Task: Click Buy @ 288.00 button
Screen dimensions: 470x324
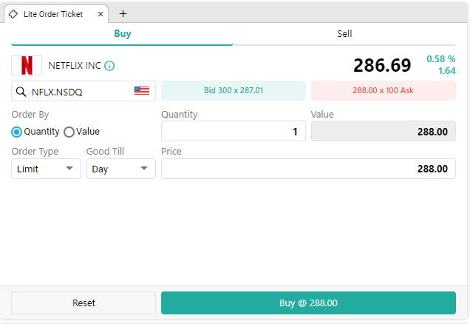Action: coord(308,303)
